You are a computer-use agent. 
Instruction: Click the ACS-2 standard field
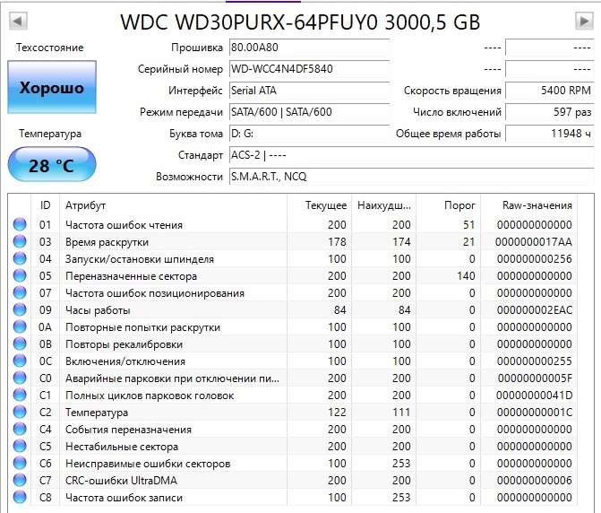click(411, 155)
